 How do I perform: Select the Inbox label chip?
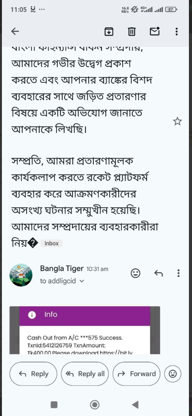[x=52, y=243]
